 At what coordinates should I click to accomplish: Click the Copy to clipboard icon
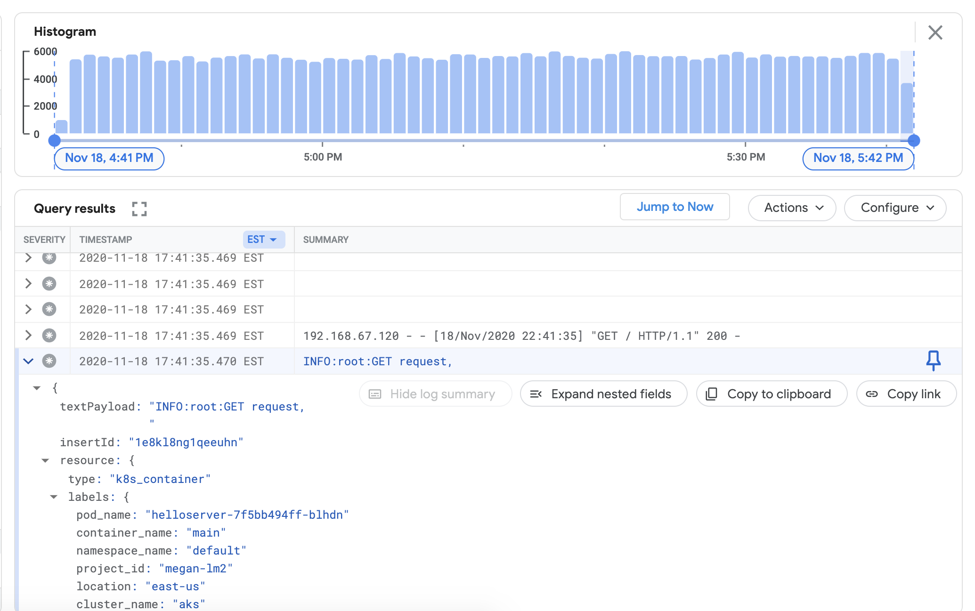click(713, 393)
